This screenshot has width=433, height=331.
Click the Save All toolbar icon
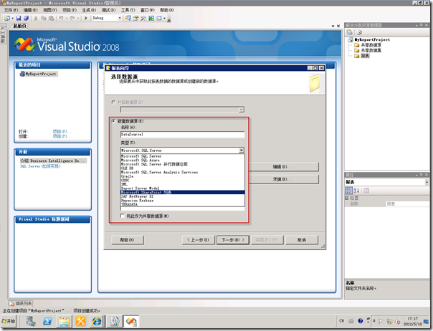point(27,18)
